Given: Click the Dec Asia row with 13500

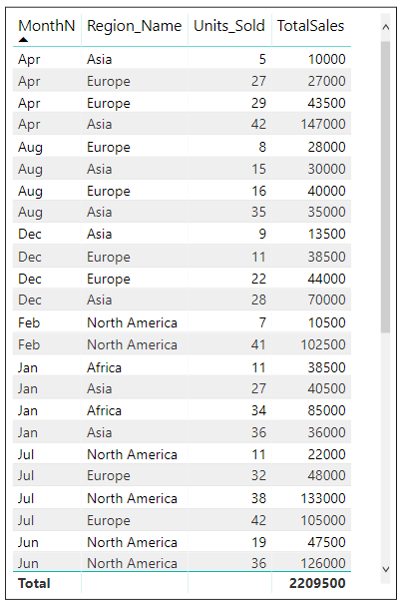Looking at the screenshot, I should pyautogui.click(x=182, y=234).
